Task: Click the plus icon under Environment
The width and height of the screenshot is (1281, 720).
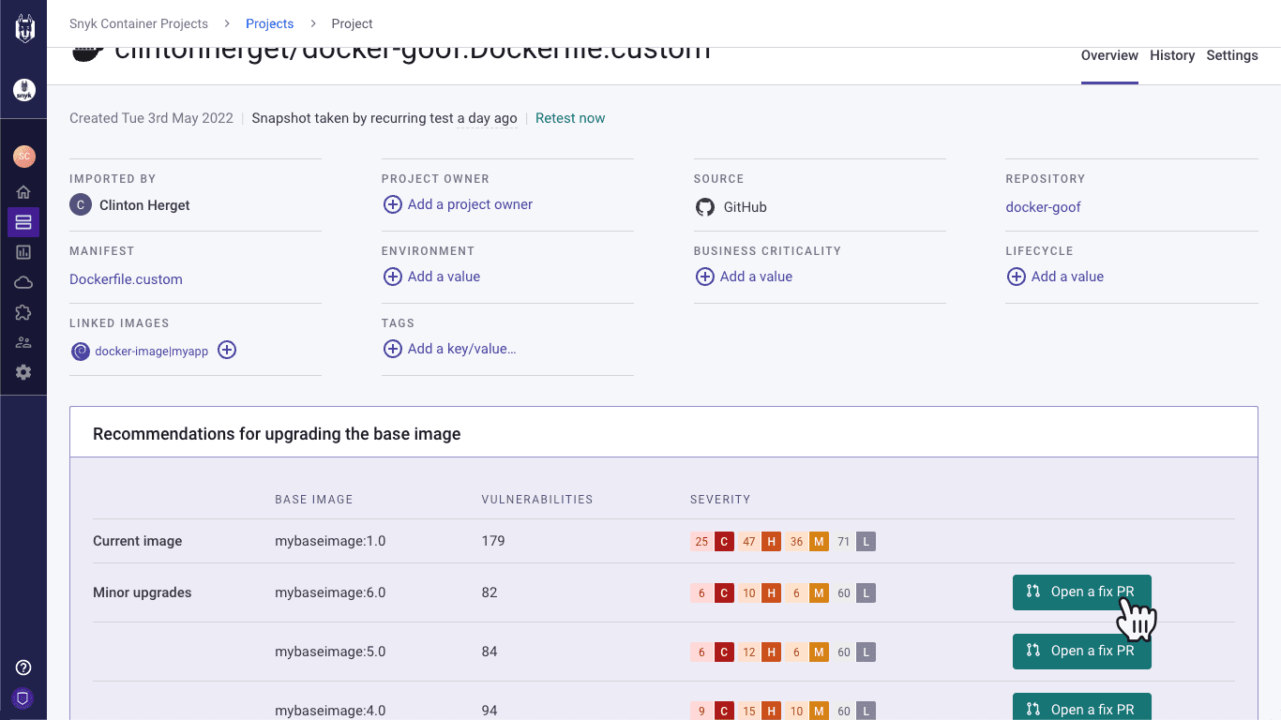Action: pos(393,277)
